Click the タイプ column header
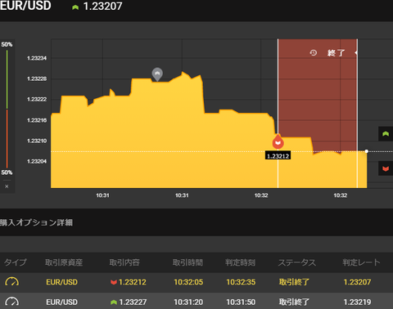Screen dimensions: 393x309 (x=16, y=262)
